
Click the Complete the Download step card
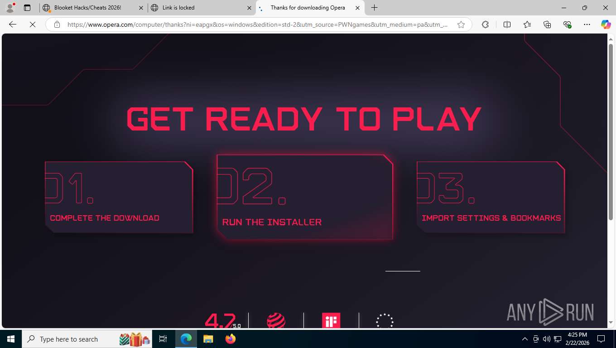pyautogui.click(x=119, y=197)
